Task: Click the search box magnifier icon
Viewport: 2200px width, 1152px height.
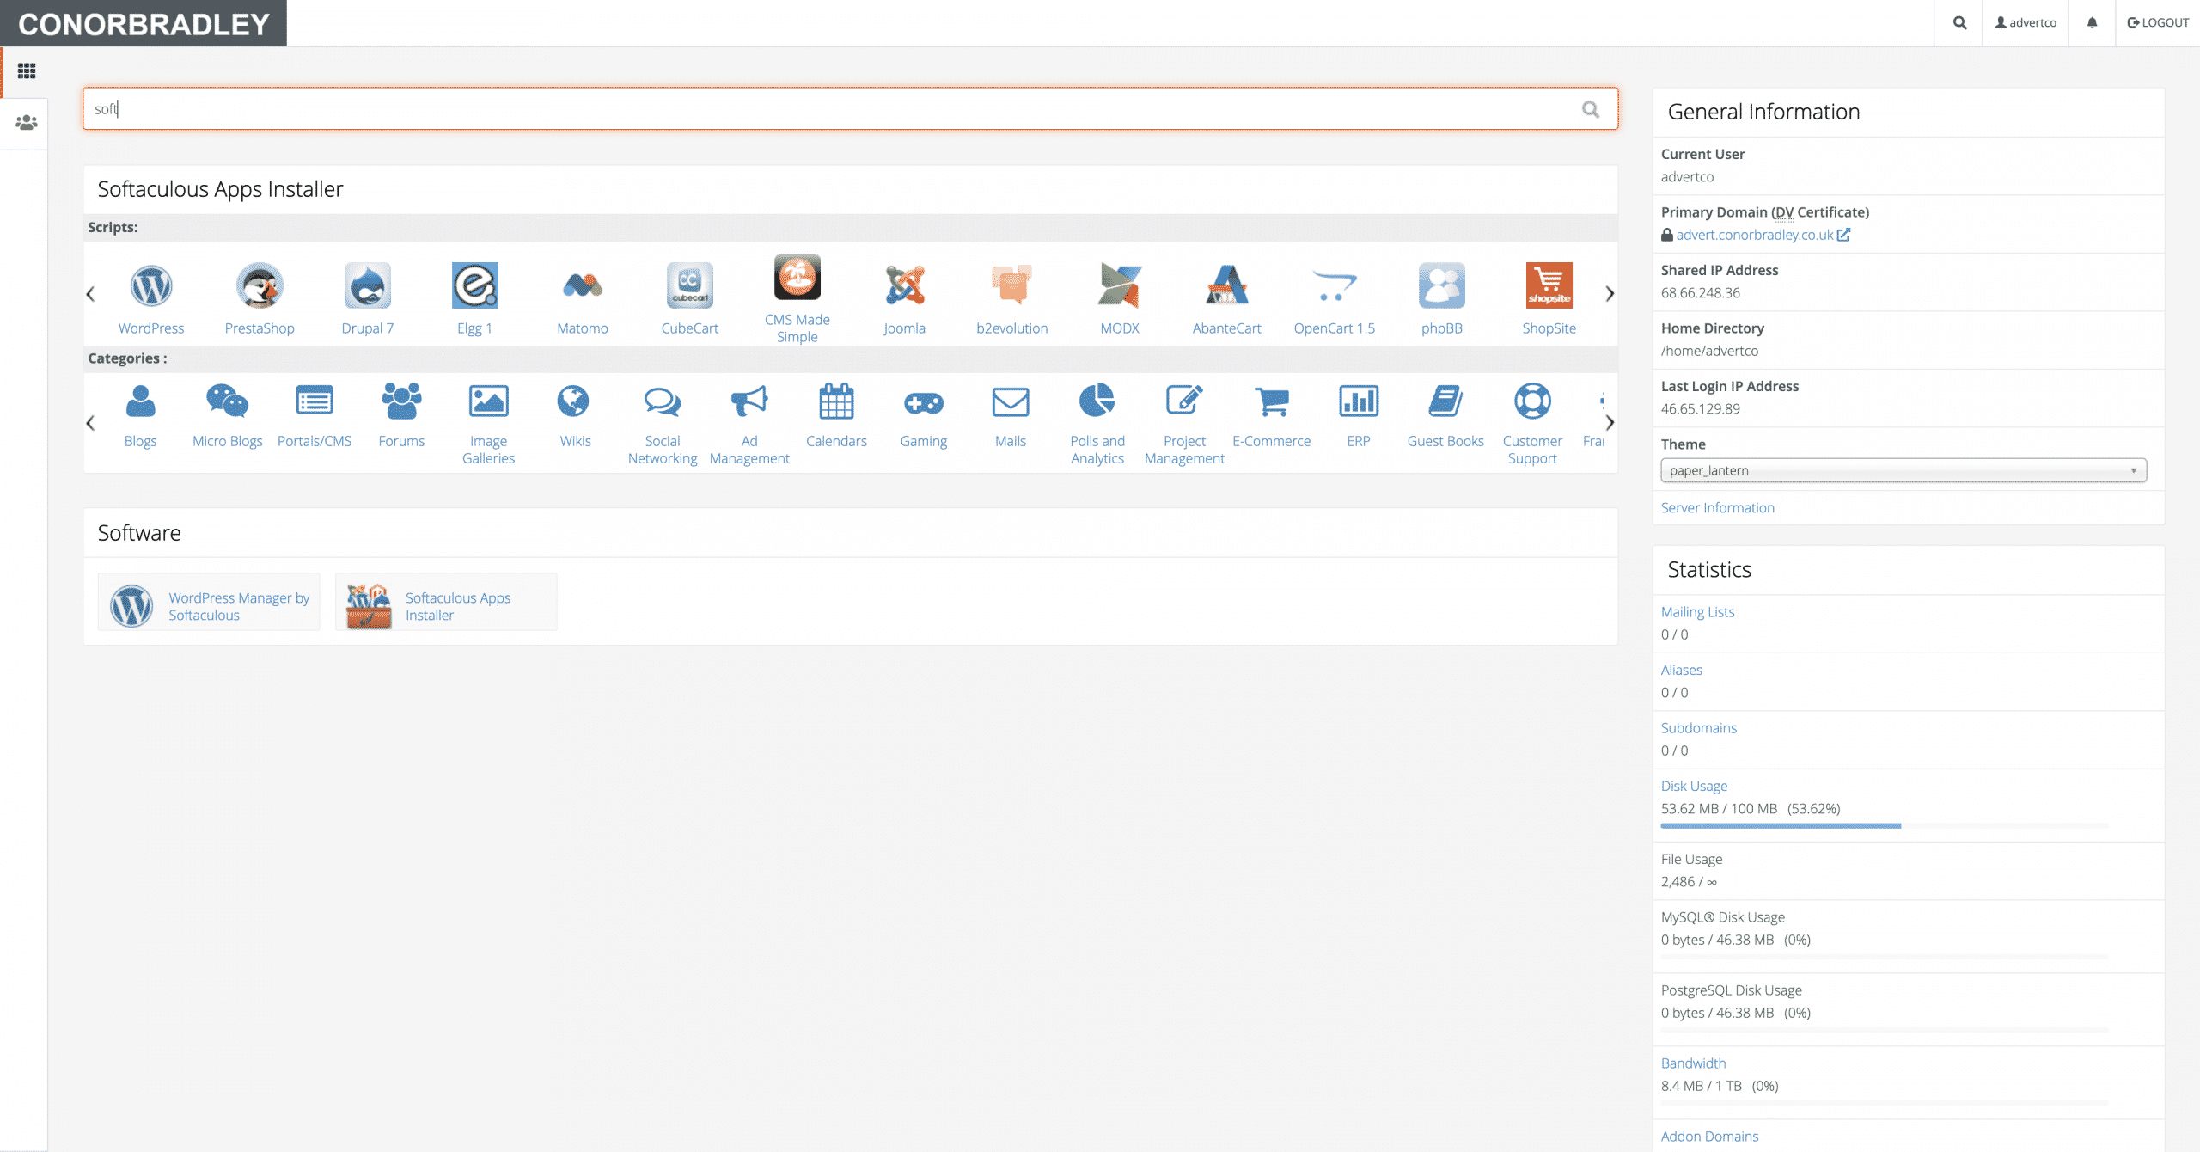Action: (1591, 109)
